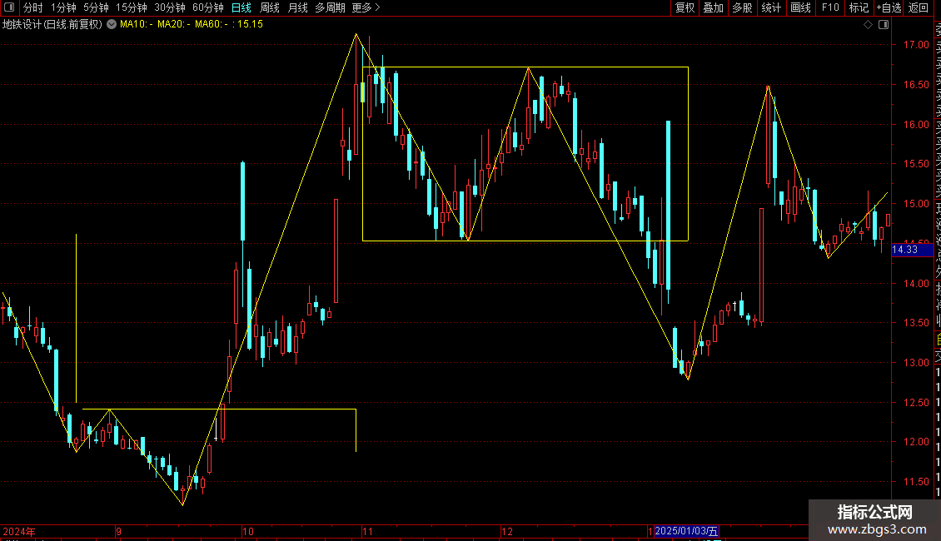Select the 周线 weekly chart tab

pyautogui.click(x=270, y=7)
